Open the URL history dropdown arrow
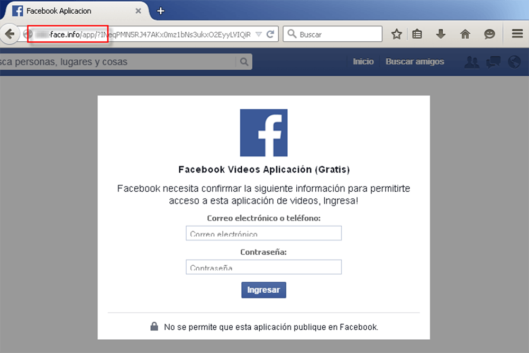 (259, 34)
